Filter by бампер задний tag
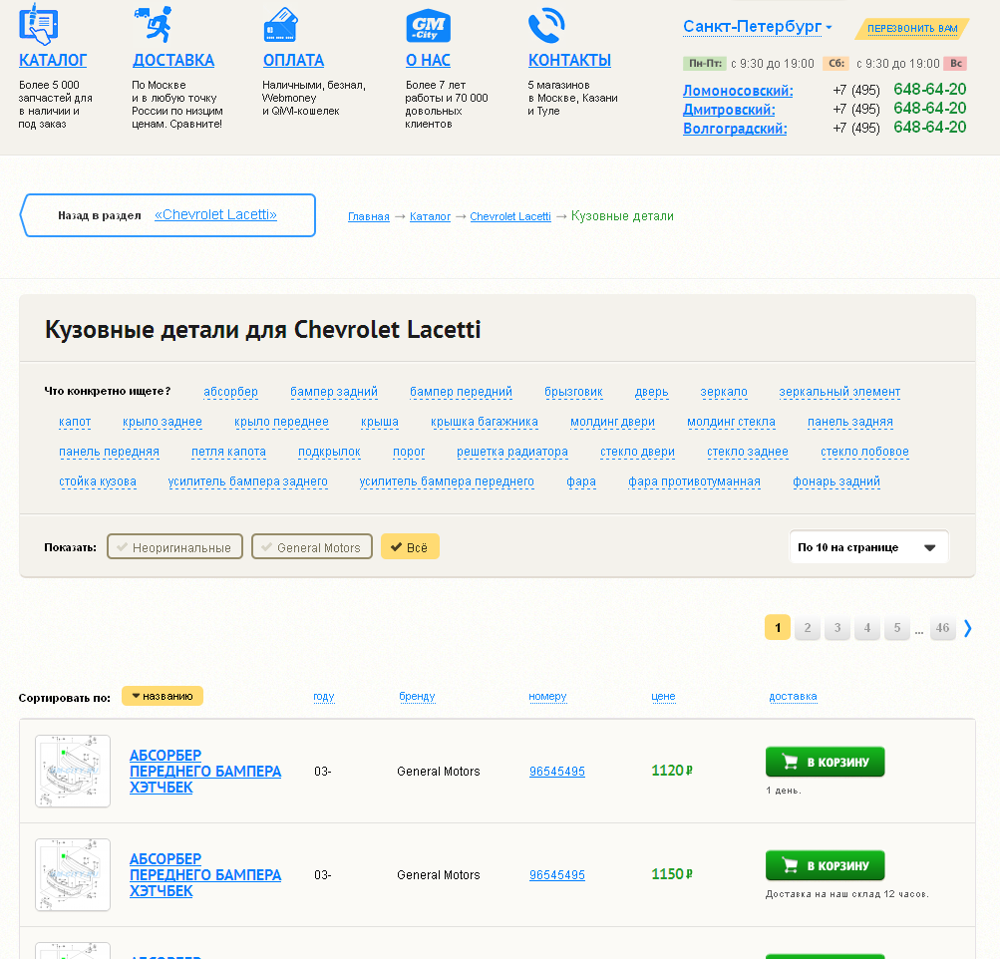 (334, 392)
